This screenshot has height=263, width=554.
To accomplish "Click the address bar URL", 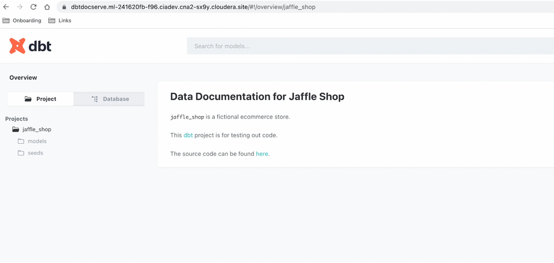I will pyautogui.click(x=194, y=7).
